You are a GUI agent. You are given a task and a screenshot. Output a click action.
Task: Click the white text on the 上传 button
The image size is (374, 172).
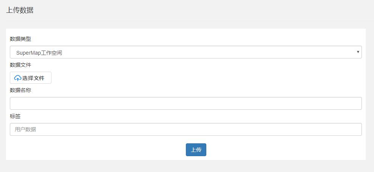tap(196, 150)
